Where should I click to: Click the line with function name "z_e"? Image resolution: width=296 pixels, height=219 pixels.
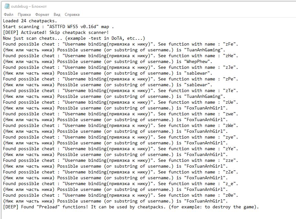120,184
